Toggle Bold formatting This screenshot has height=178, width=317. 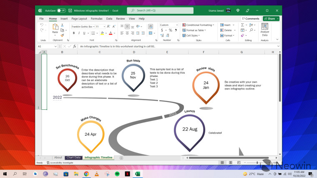click(74, 33)
